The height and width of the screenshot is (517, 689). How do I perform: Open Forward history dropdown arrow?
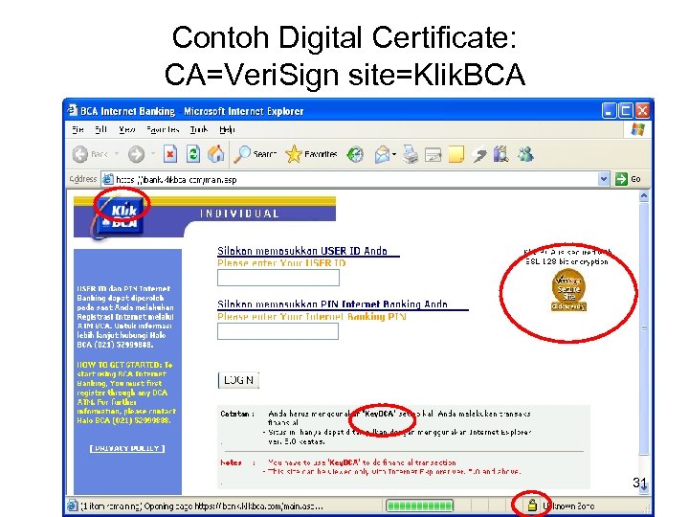click(x=153, y=154)
